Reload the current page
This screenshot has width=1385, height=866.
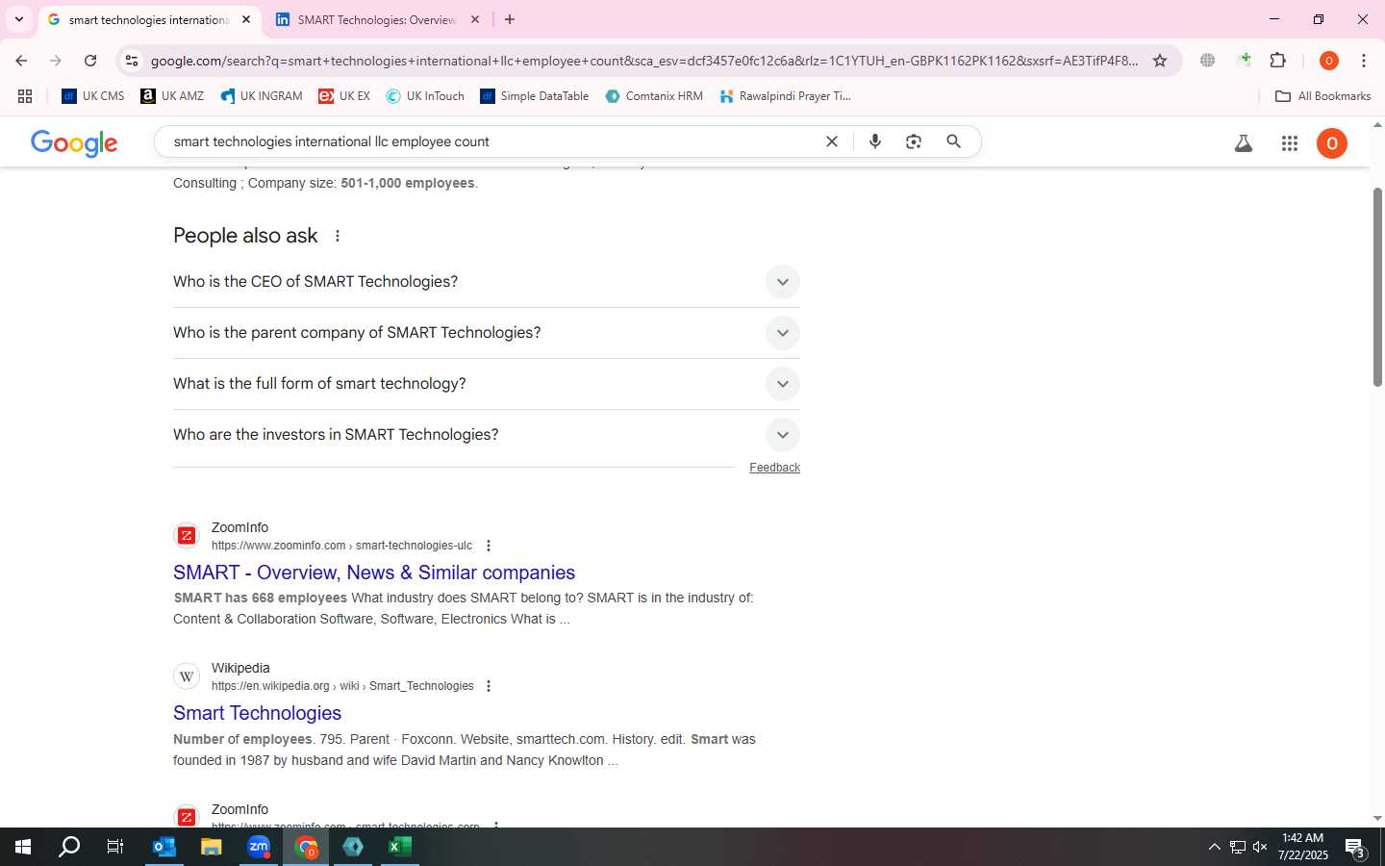(x=90, y=61)
